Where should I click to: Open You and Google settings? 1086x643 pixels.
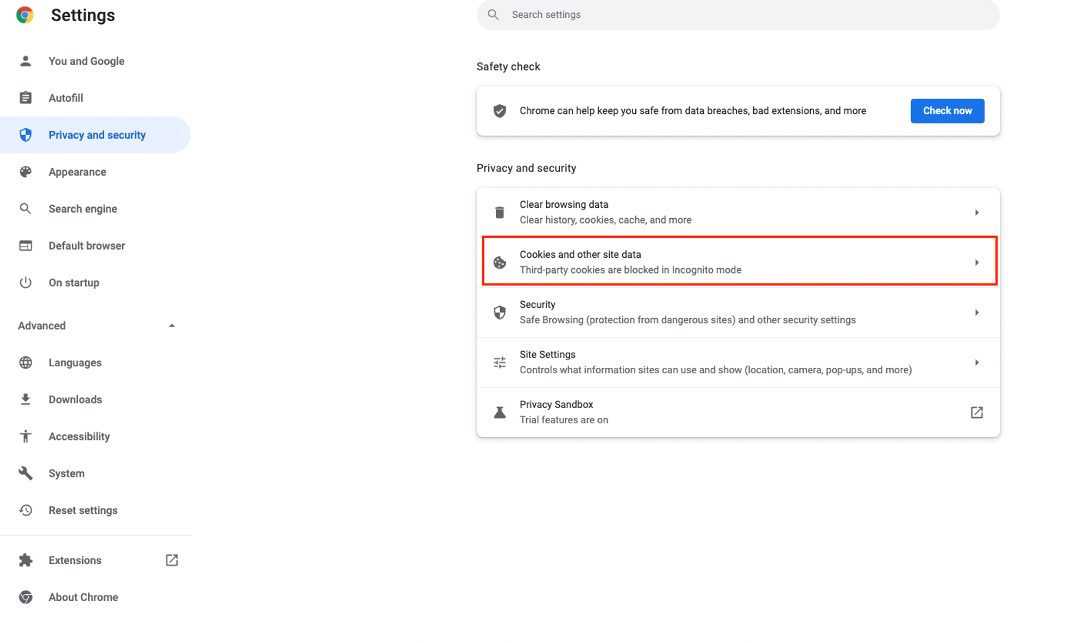[x=95, y=61]
